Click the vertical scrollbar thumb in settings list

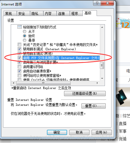[x=102, y=65]
